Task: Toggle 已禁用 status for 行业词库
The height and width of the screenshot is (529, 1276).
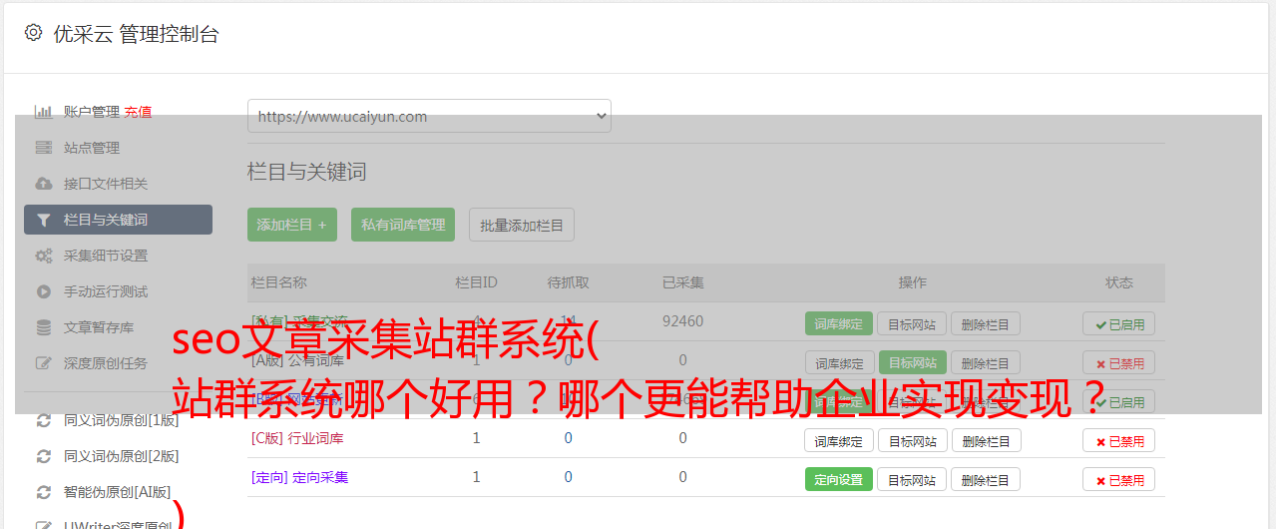Action: [x=1119, y=440]
